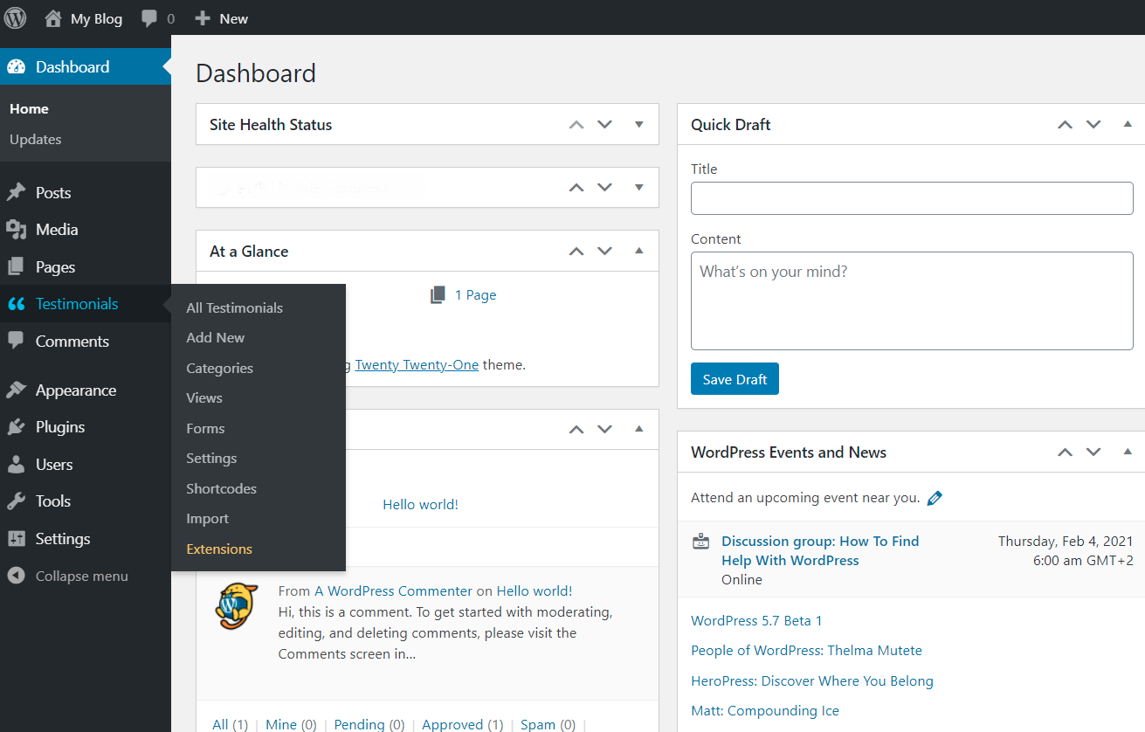1145x732 pixels.
Task: Filter comments by Spam
Action: (x=538, y=725)
